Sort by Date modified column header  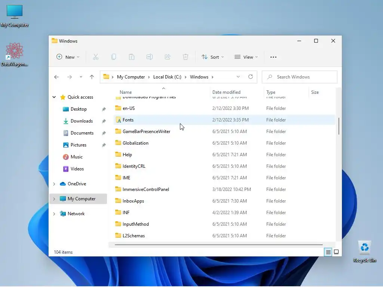point(226,92)
